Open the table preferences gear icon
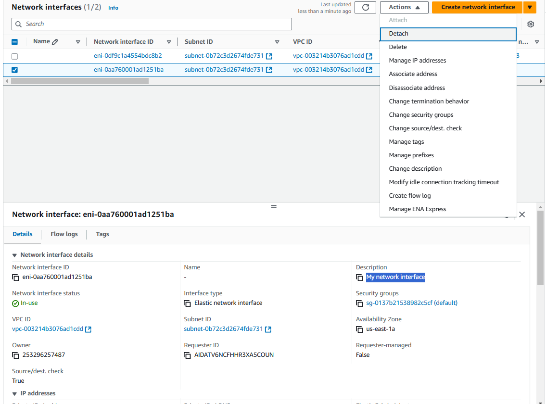 (531, 24)
